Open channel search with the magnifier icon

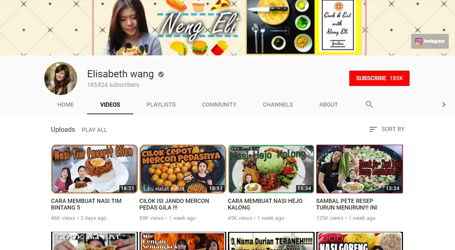[369, 105]
